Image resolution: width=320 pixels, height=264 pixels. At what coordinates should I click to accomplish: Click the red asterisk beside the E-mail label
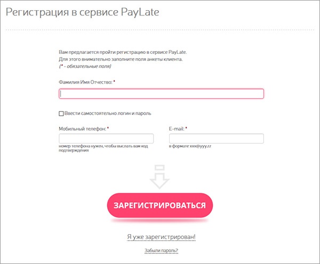186,129
